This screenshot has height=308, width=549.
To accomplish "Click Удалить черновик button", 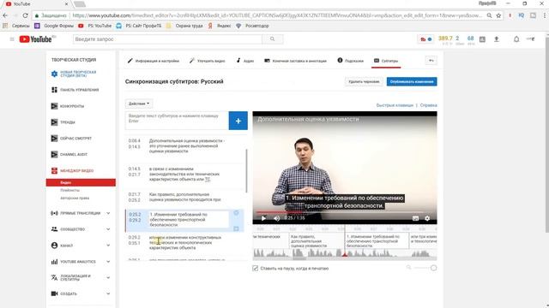I will [364, 82].
